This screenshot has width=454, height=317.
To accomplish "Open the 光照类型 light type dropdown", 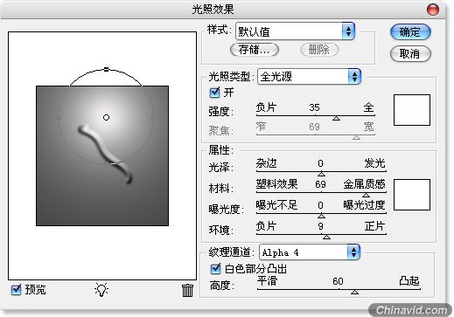I will (x=309, y=77).
